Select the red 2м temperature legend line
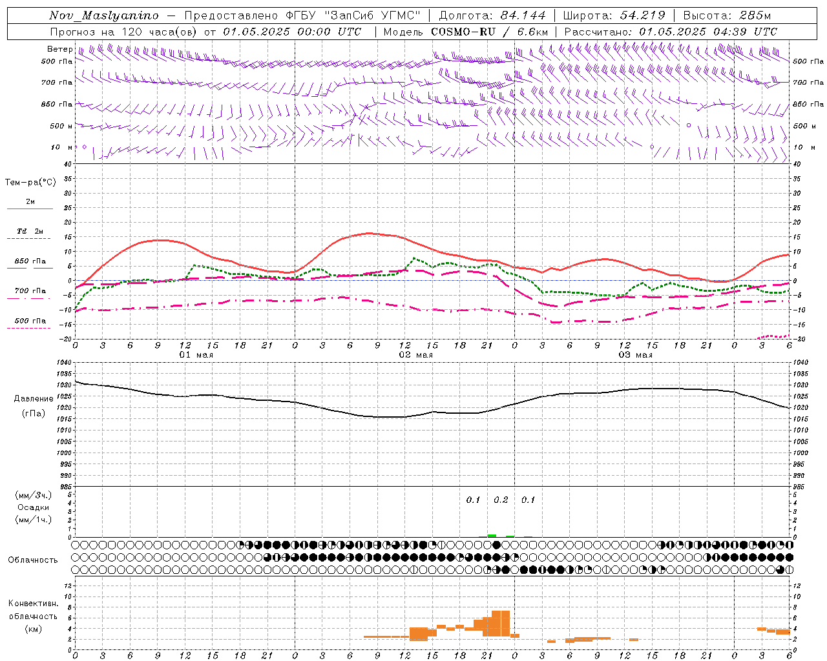The width and height of the screenshot is (827, 661). click(x=30, y=208)
